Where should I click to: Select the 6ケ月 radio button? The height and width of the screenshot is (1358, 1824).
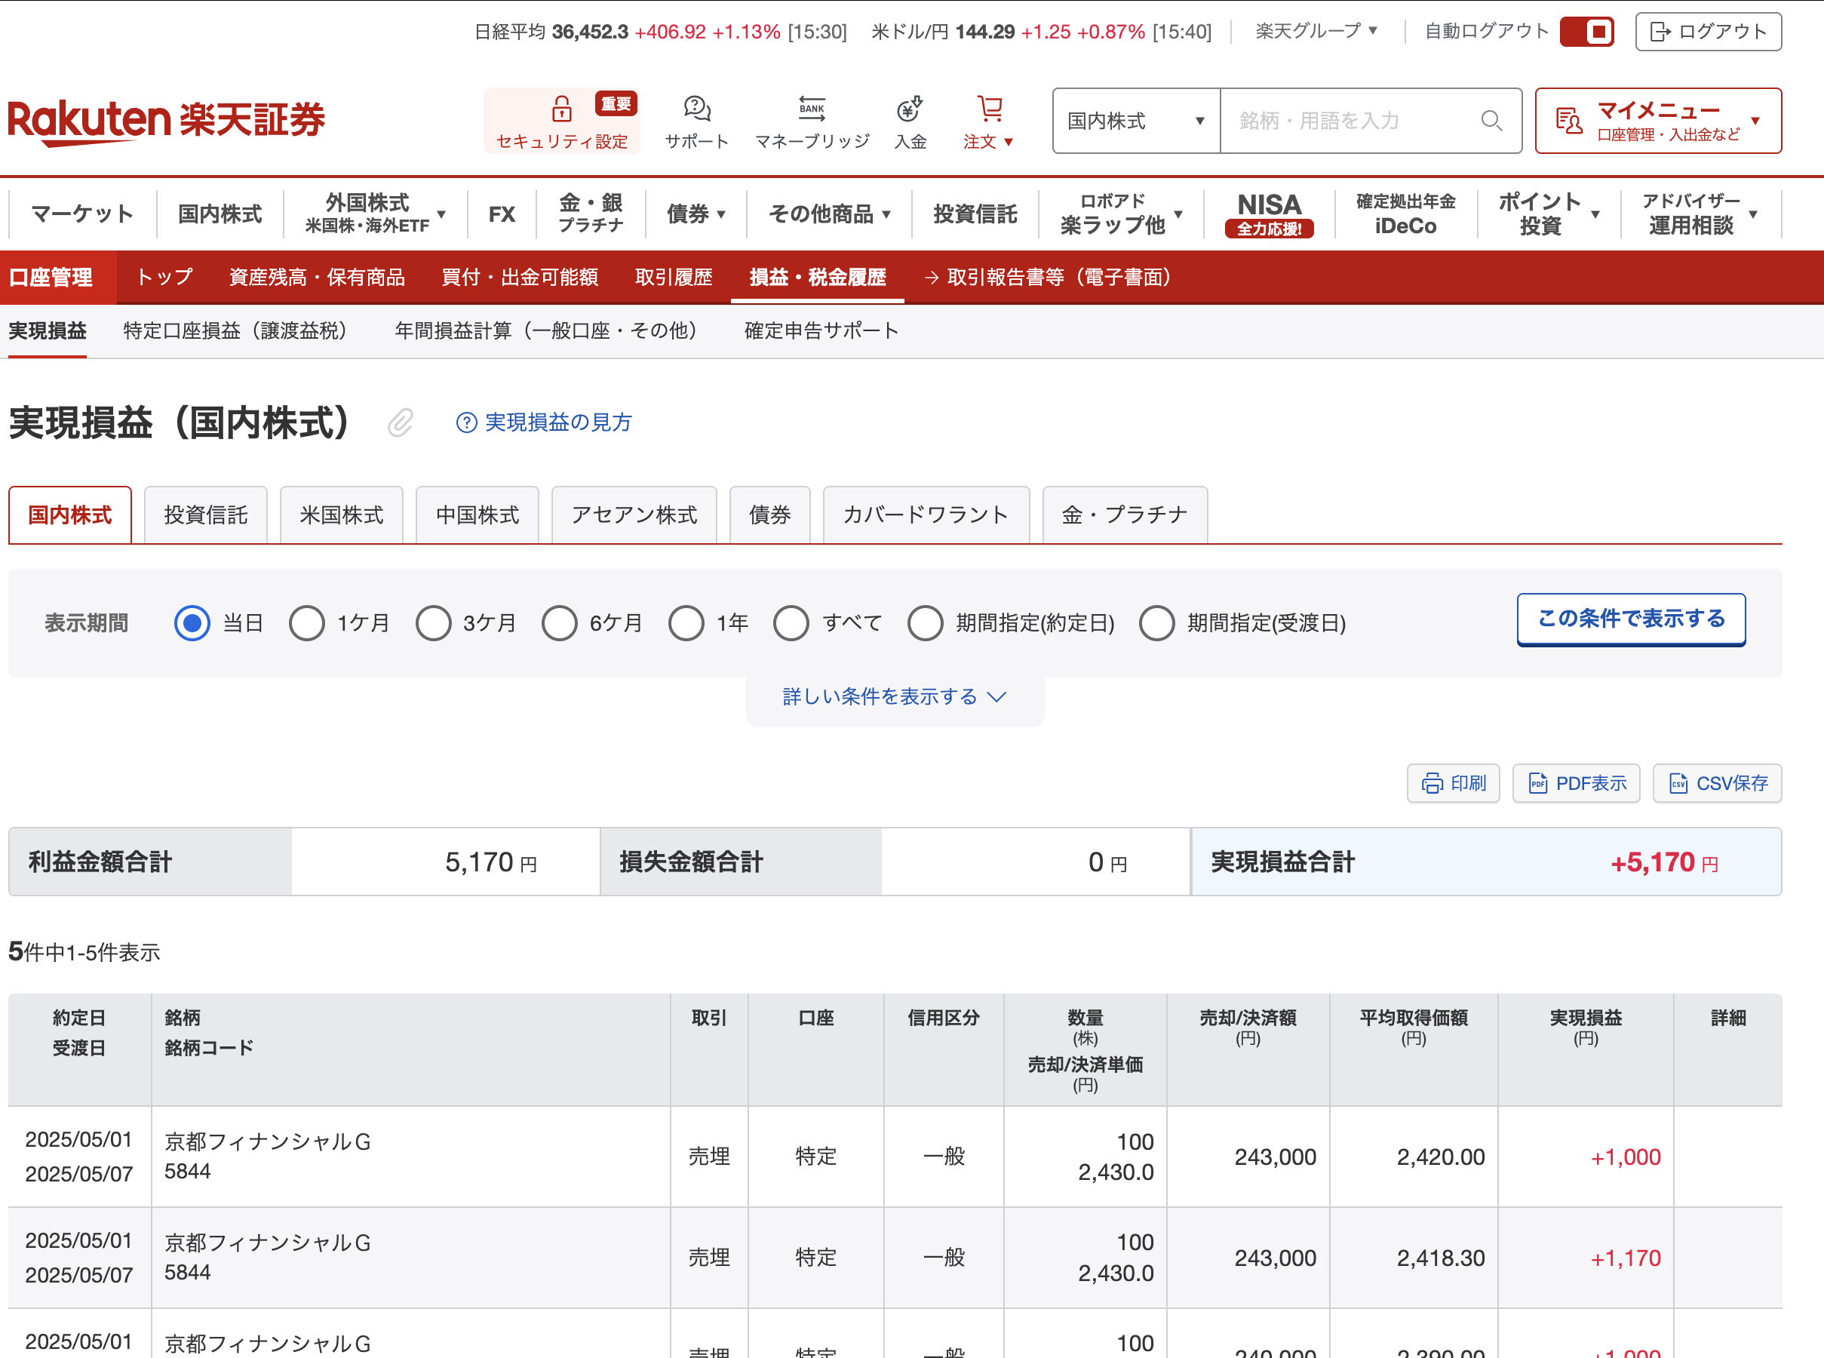[x=560, y=623]
